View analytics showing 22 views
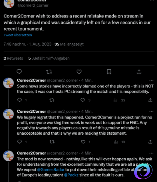 pos(119,100)
